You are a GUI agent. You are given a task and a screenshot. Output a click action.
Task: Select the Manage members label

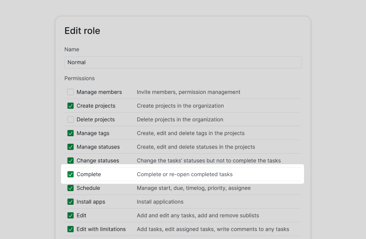pyautogui.click(x=99, y=92)
